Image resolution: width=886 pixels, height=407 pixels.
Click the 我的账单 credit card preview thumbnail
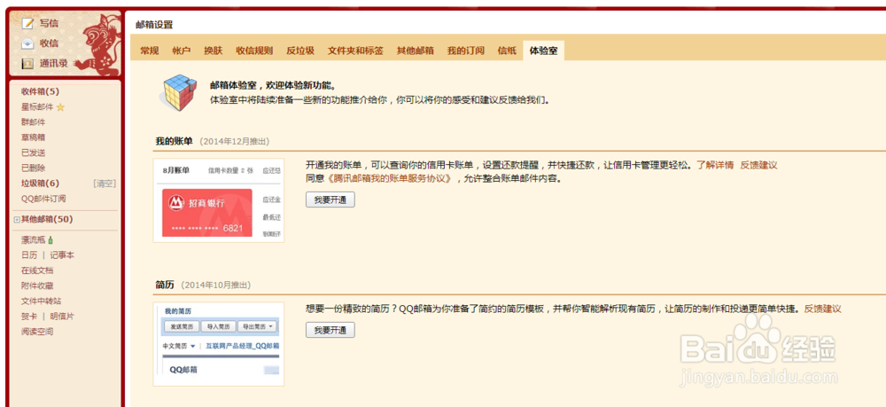click(x=219, y=200)
